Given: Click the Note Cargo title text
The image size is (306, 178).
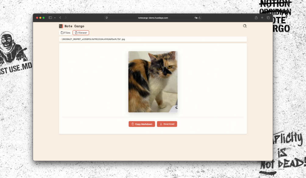Looking at the screenshot, I should pyautogui.click(x=74, y=26).
